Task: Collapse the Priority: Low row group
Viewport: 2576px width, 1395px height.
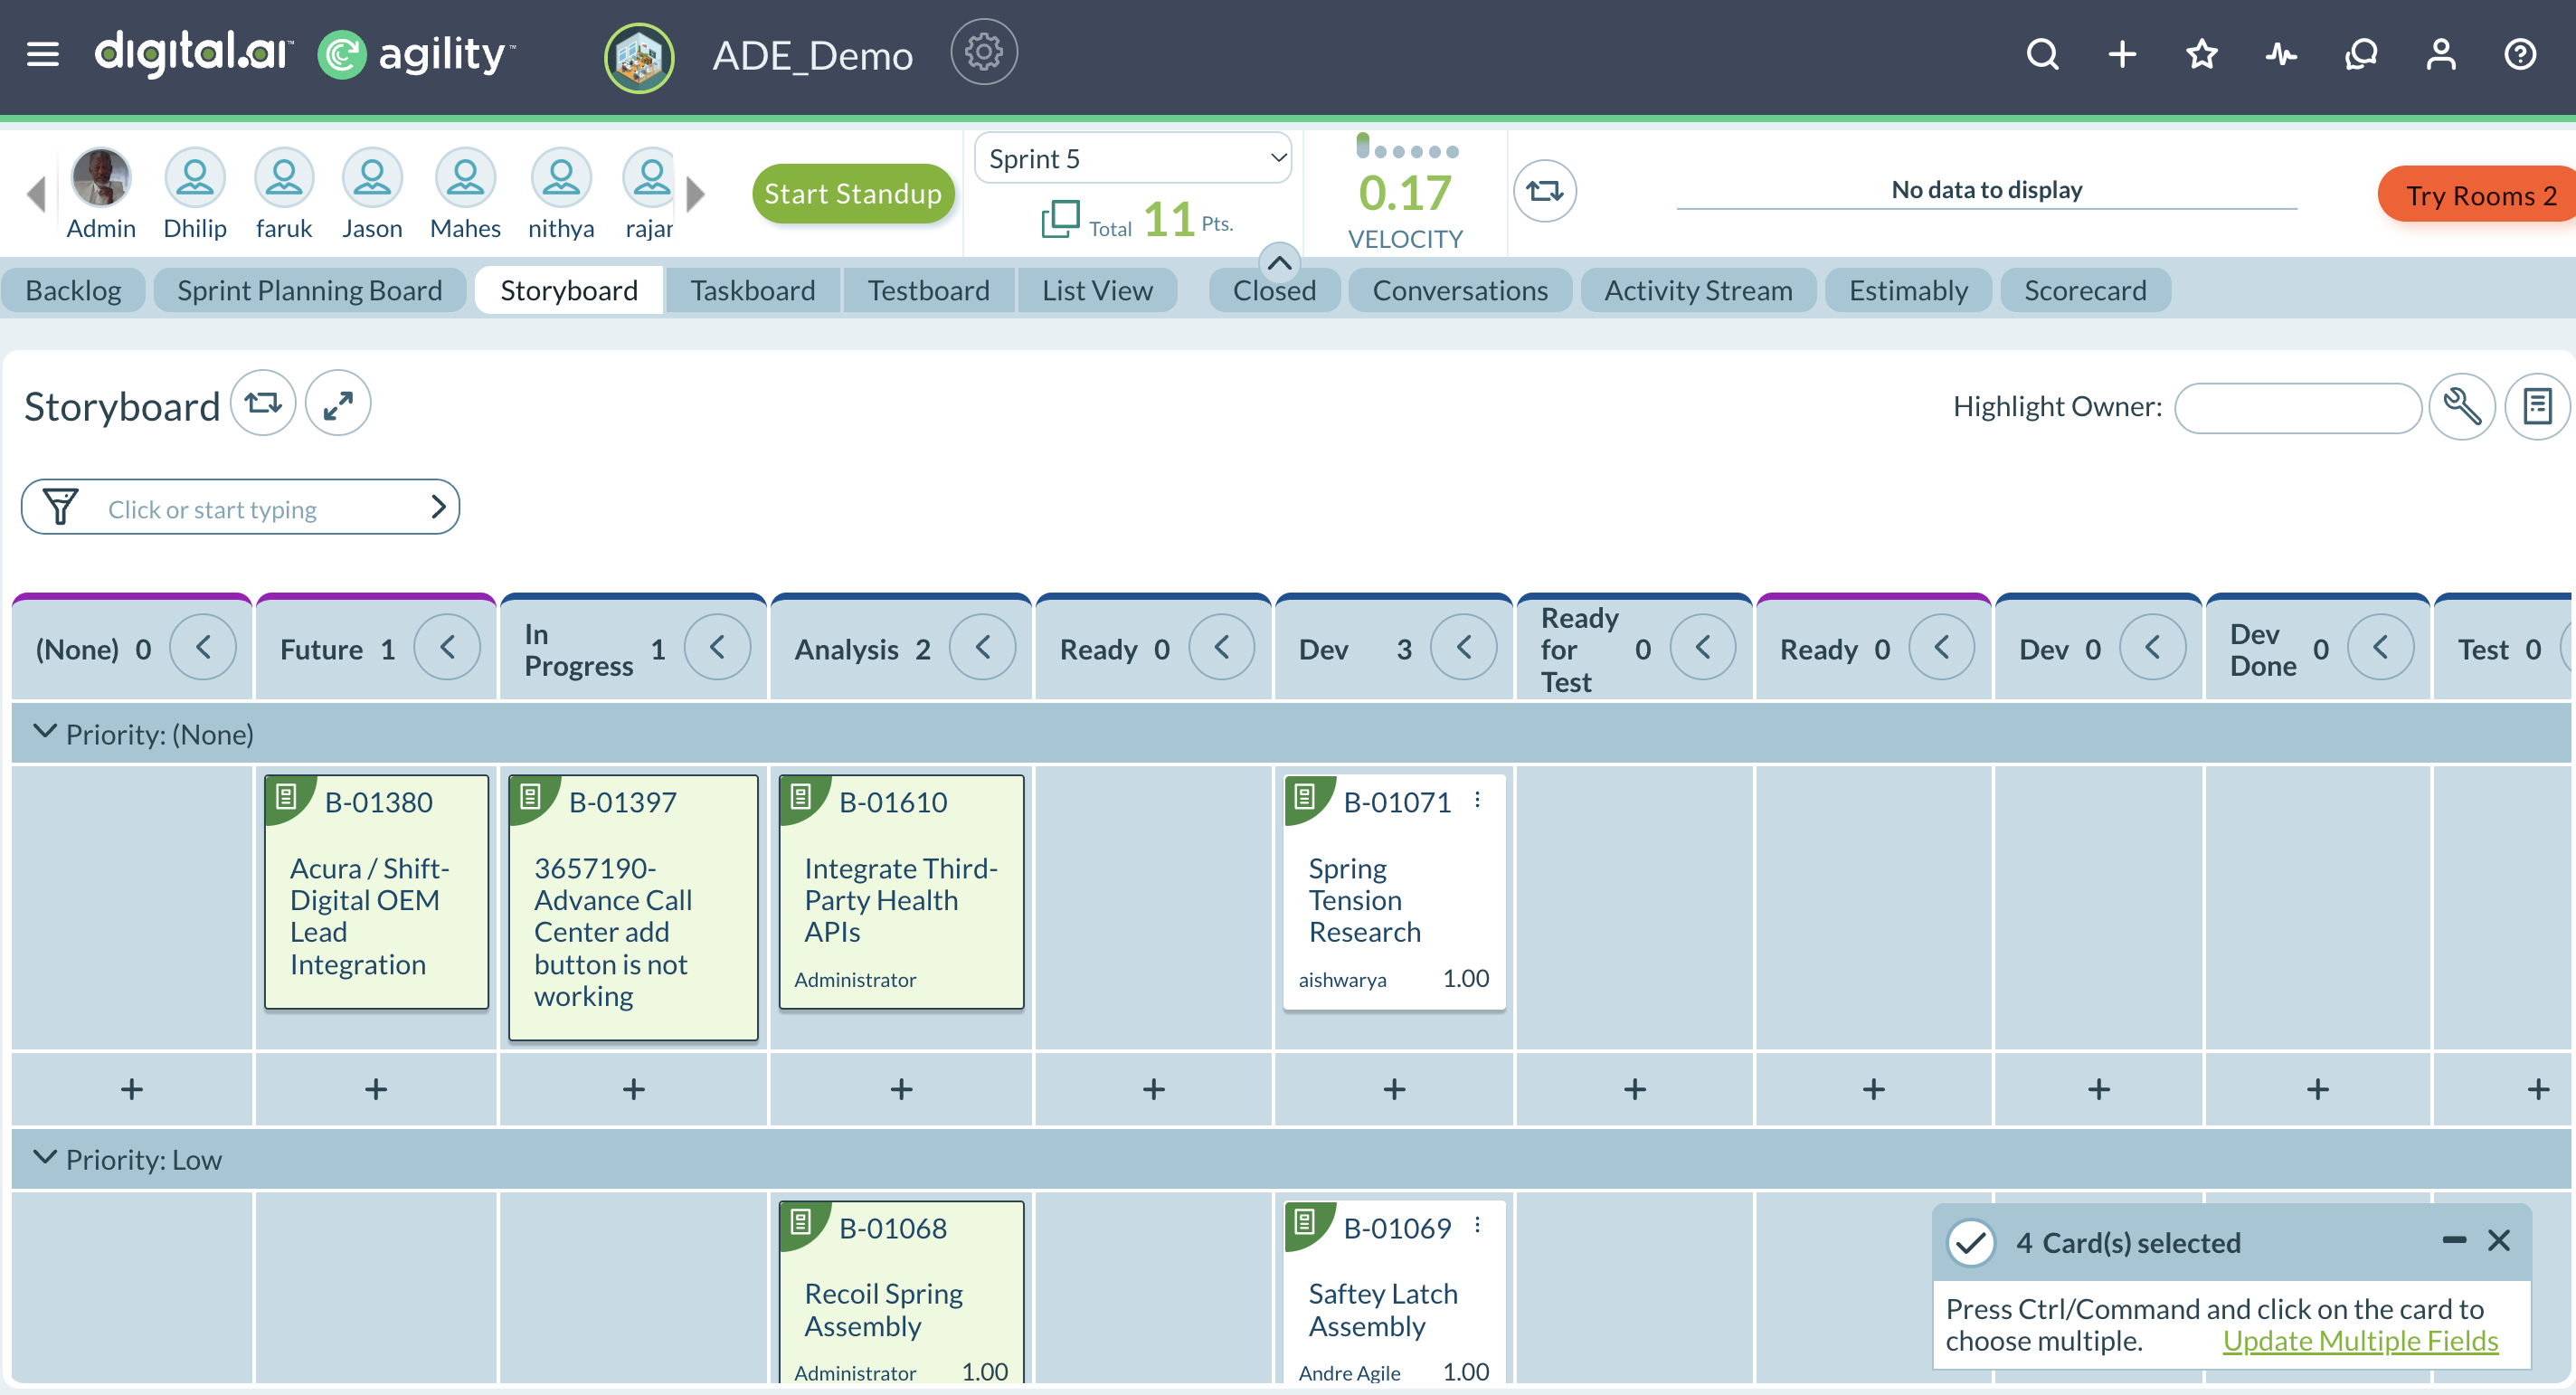Action: [x=44, y=1158]
